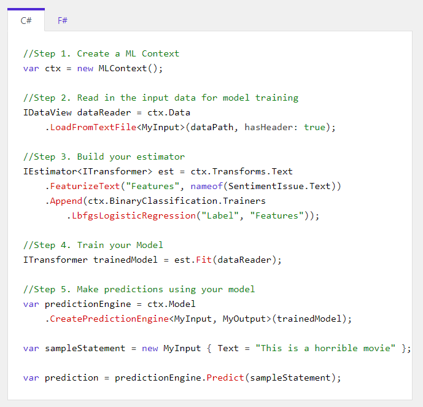Viewport: 423px width, 407px height.
Task: Click the "Label" string literal
Action: point(220,215)
